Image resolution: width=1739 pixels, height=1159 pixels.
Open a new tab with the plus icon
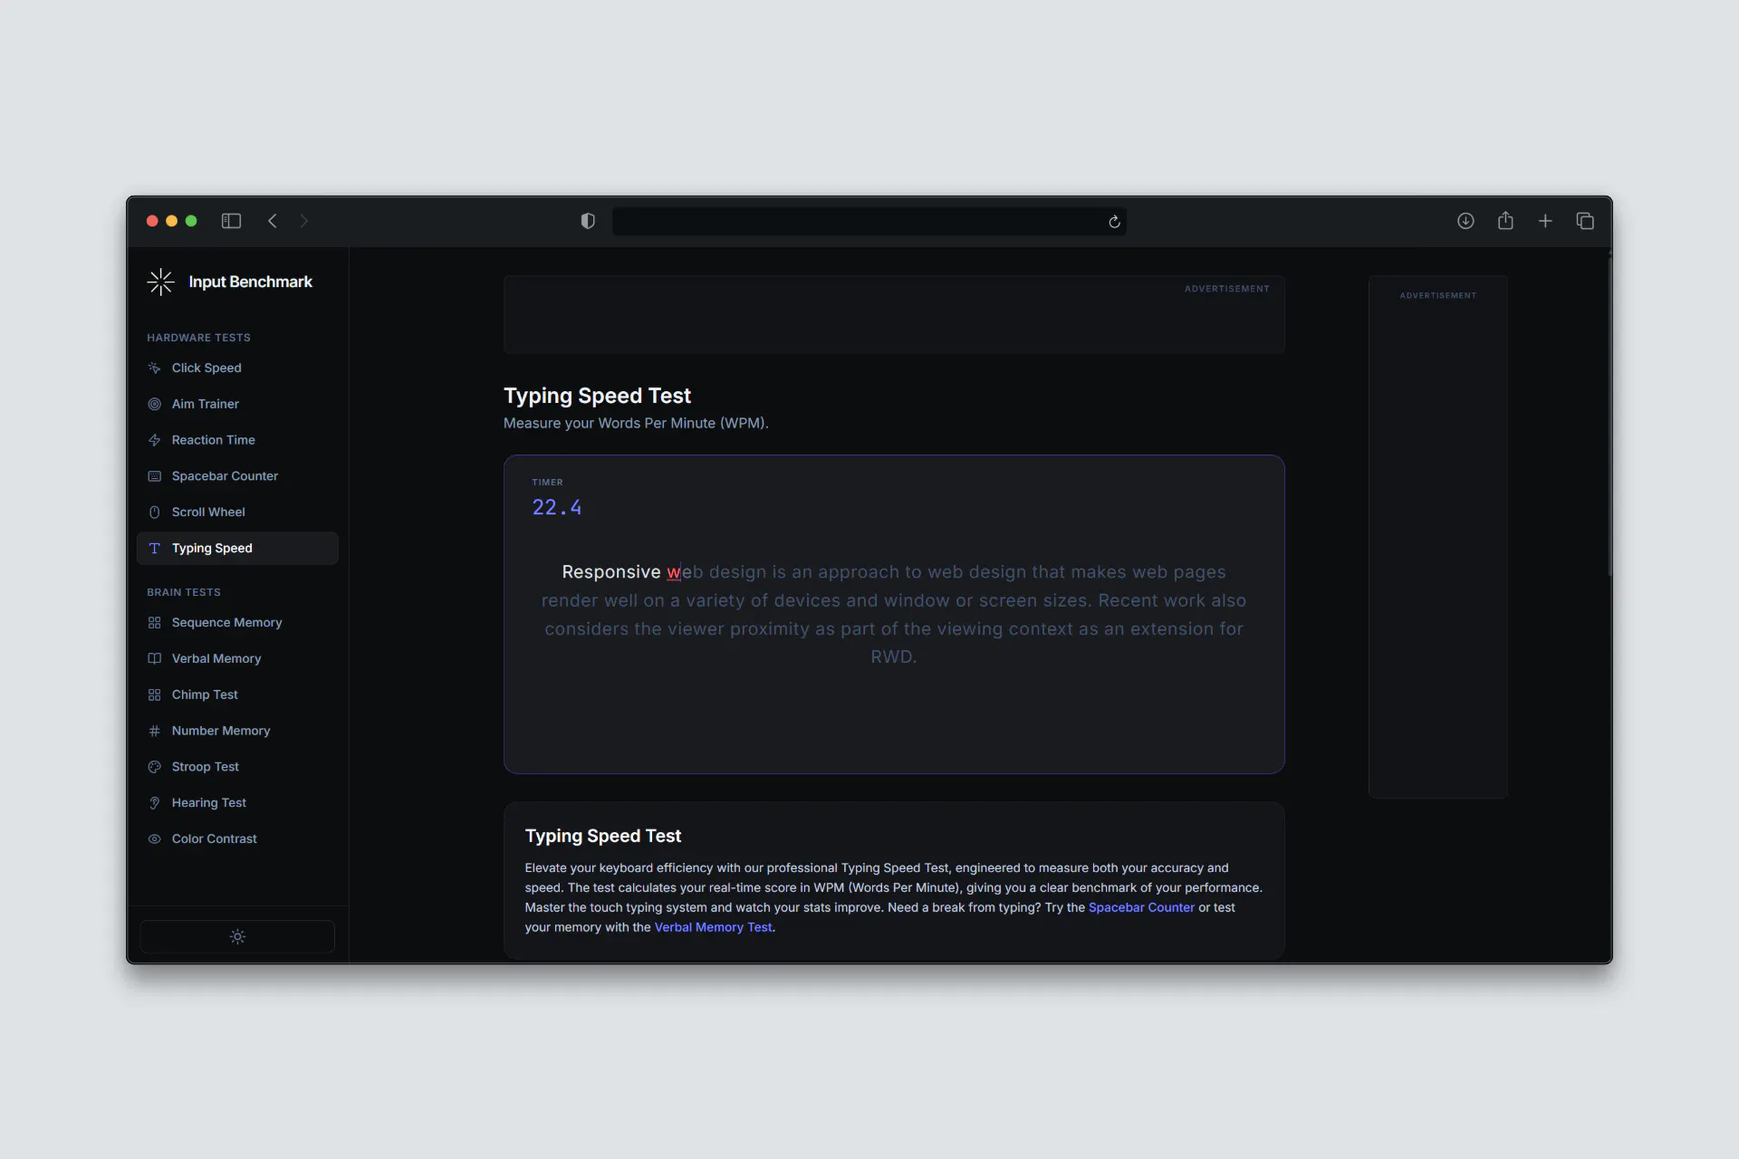tap(1545, 221)
